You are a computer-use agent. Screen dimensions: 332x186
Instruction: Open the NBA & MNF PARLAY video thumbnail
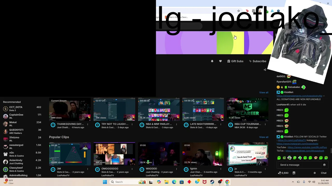[159, 109]
